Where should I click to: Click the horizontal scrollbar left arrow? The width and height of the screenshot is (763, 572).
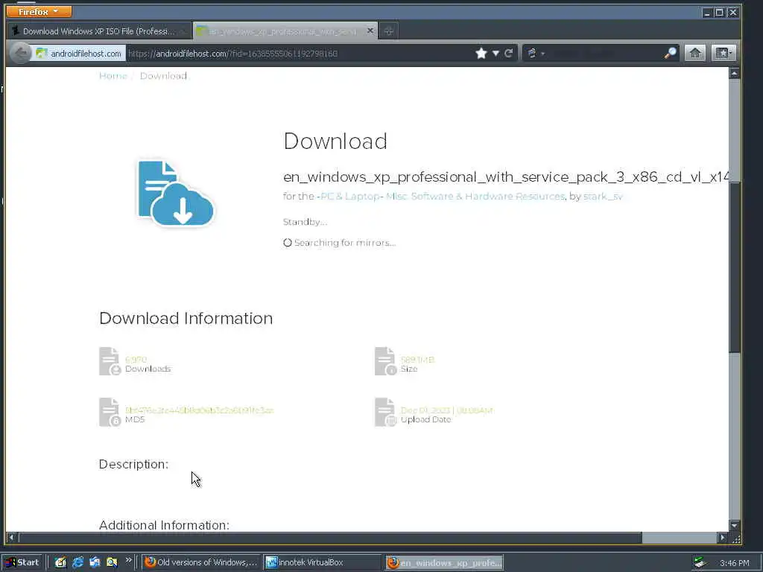pyautogui.click(x=12, y=538)
